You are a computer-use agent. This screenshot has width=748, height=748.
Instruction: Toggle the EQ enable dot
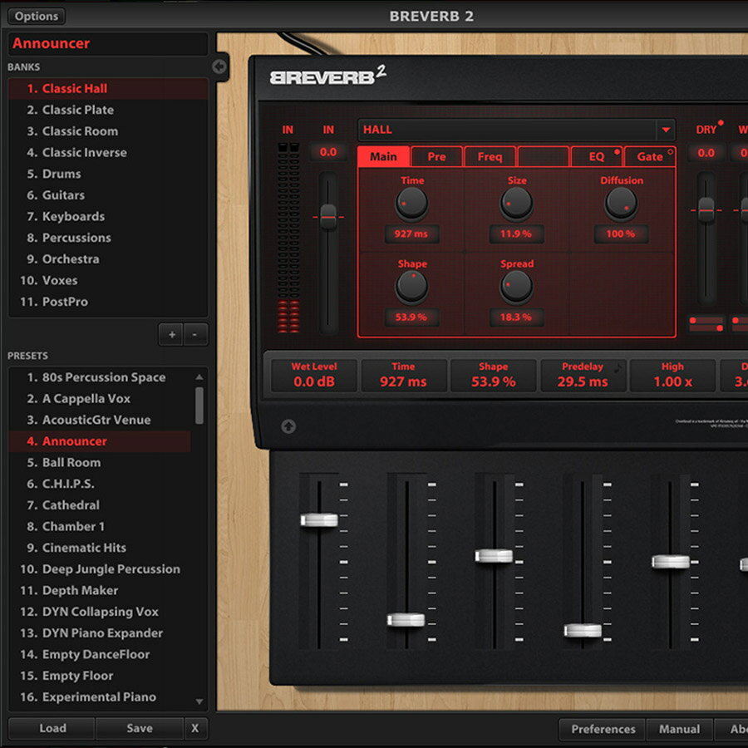(x=617, y=152)
